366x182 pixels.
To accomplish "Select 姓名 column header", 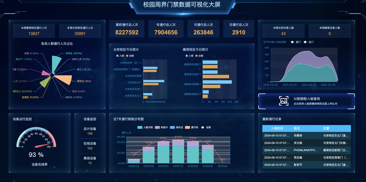I will tap(296, 128).
